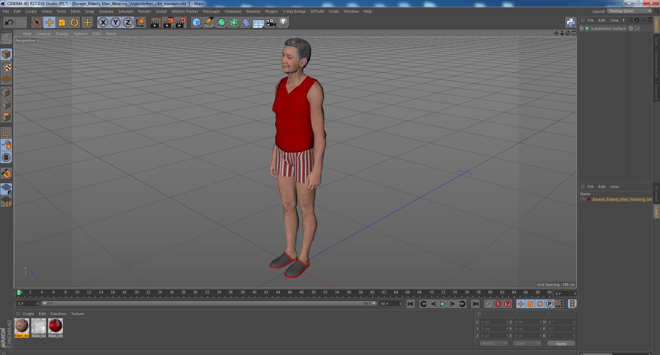This screenshot has height=355, width=660.
Task: Click the Python script icon
Action: point(571,23)
